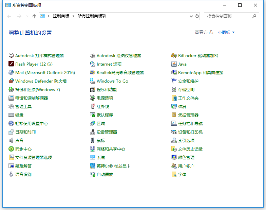Open the 语音识别 microphone icon
The width and height of the screenshot is (266, 210).
(11, 174)
